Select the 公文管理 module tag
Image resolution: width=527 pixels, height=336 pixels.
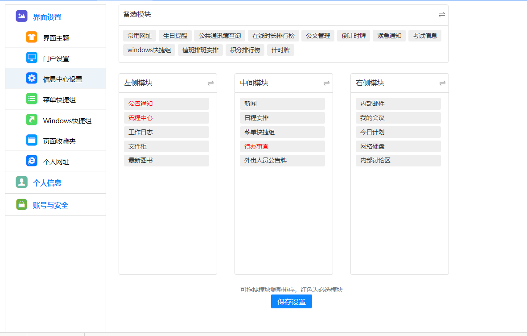pos(318,36)
